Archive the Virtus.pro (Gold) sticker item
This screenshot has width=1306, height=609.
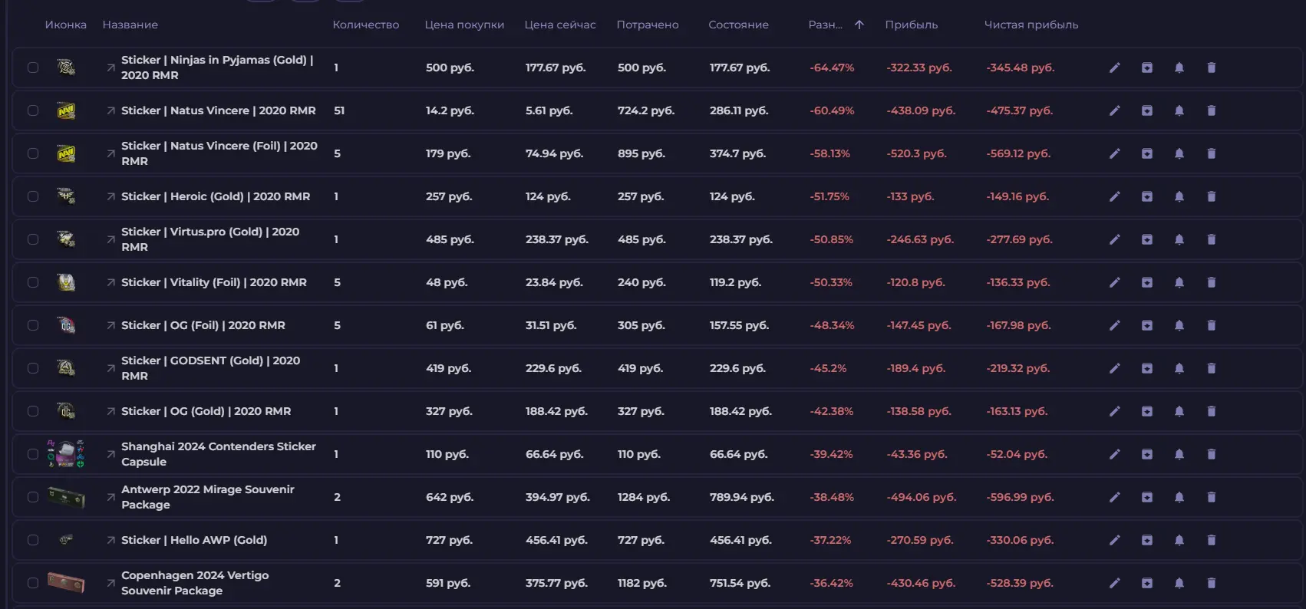pyautogui.click(x=1146, y=239)
